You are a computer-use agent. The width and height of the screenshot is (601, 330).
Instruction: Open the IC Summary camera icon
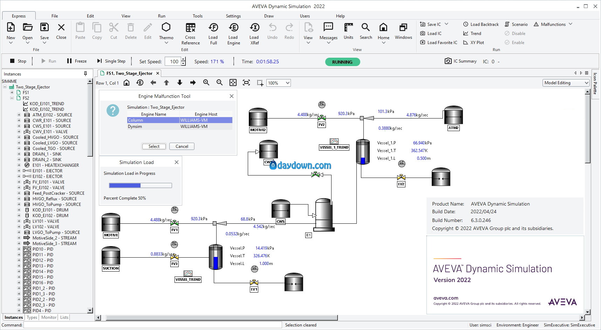pyautogui.click(x=448, y=61)
